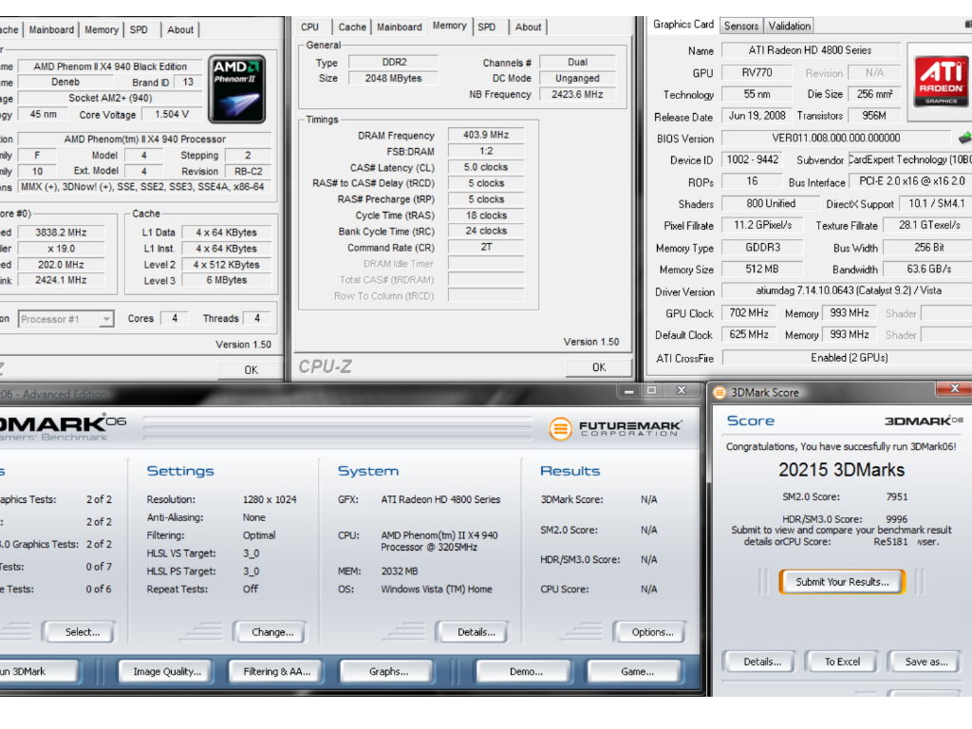Image resolution: width=972 pixels, height=729 pixels.
Task: Click the Change... settings button
Action: (x=271, y=632)
